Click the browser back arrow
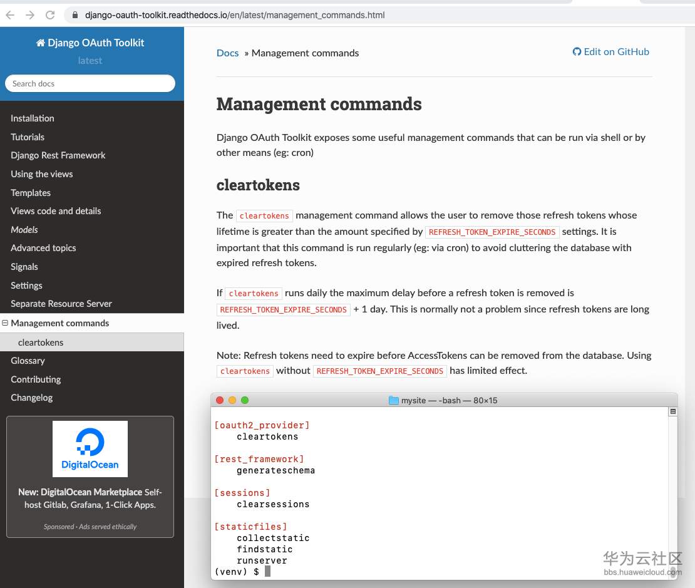695x588 pixels. point(10,15)
